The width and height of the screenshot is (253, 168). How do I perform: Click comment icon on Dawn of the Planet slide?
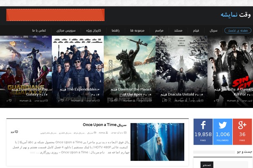point(116,100)
